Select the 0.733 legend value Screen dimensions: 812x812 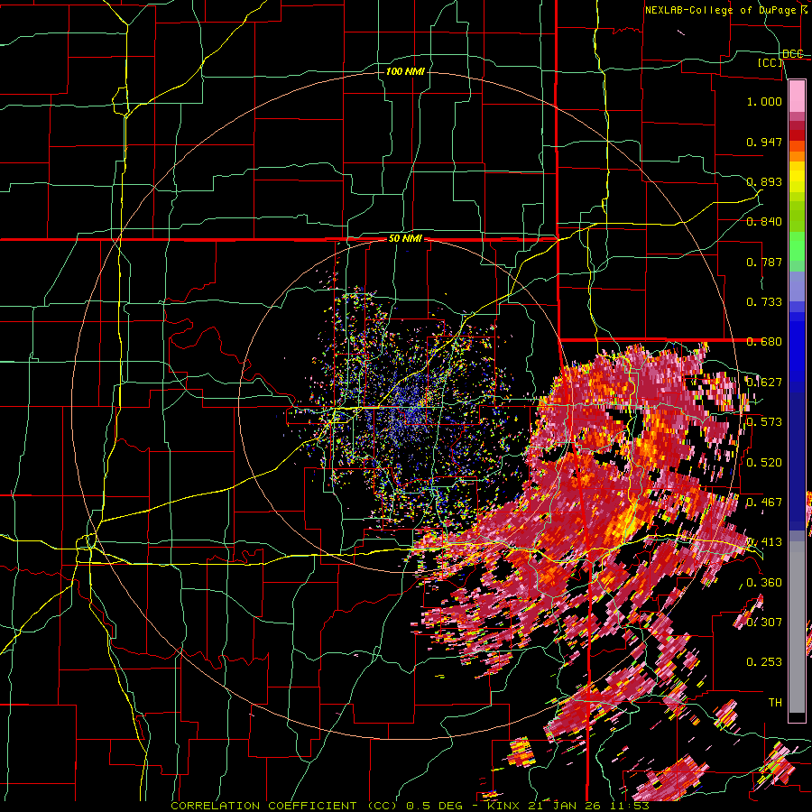point(764,302)
